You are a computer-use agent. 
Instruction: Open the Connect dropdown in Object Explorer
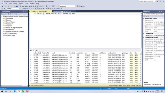pyautogui.click(x=4, y=14)
